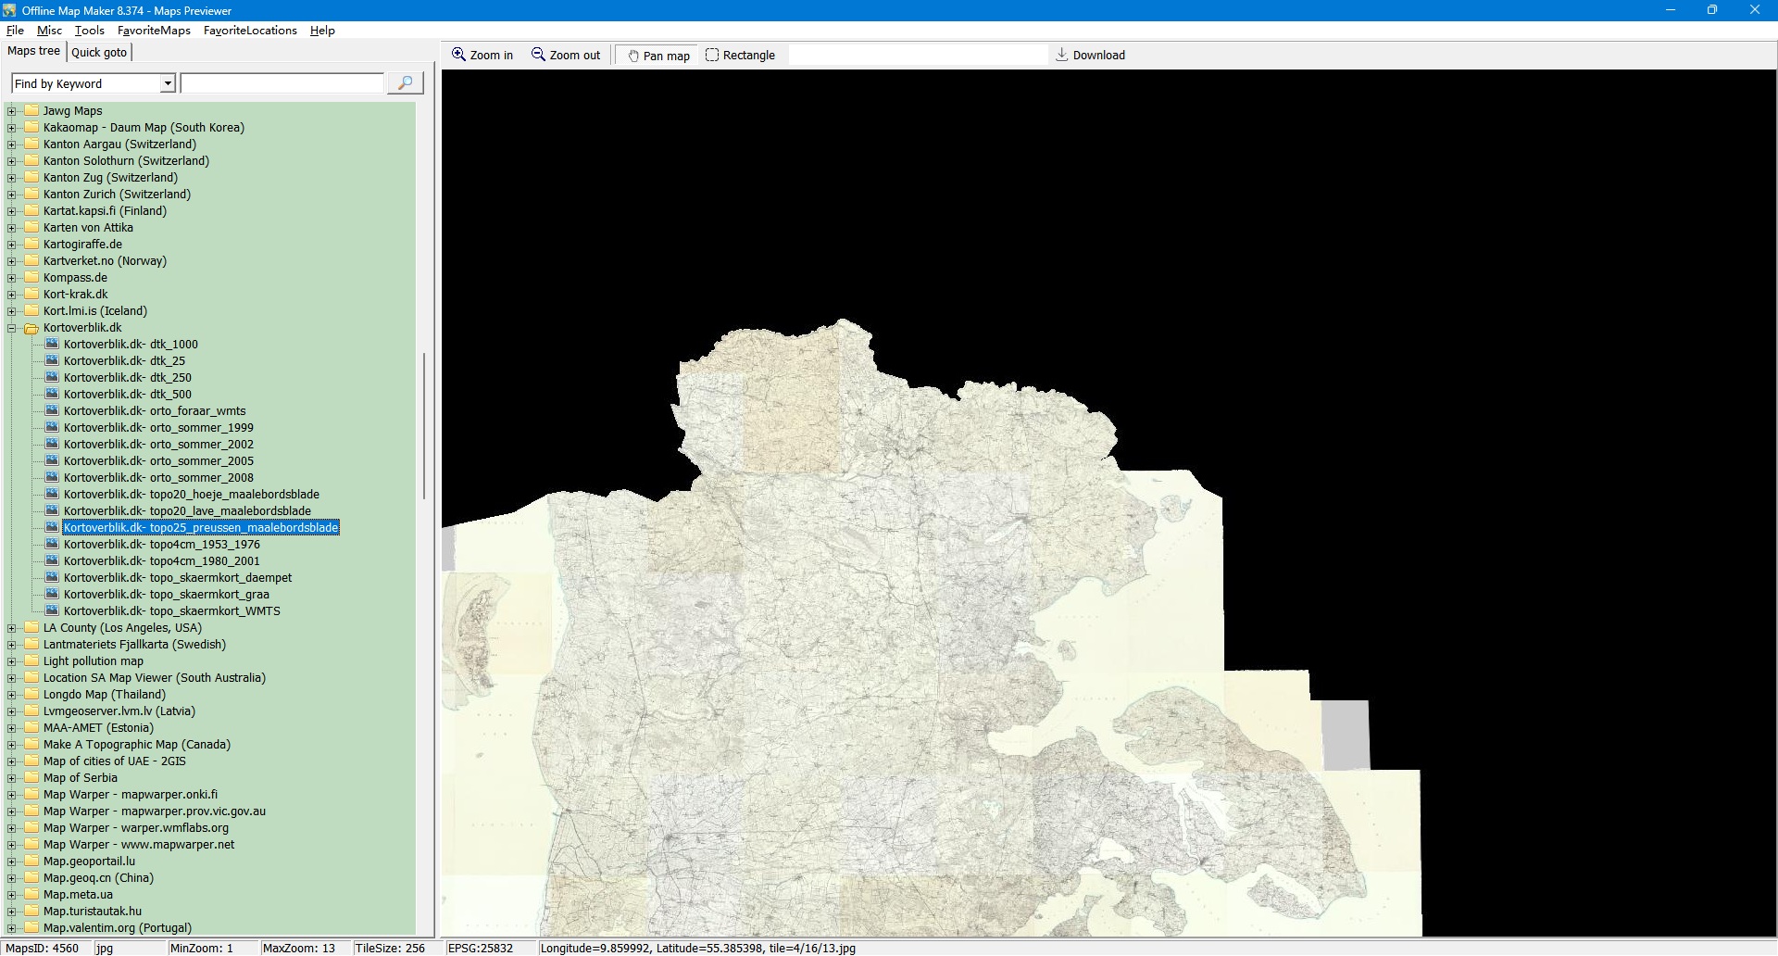Select map icon for Kortoverblik.dk- dtk_1000
1778x956 pixels.
[52, 344]
